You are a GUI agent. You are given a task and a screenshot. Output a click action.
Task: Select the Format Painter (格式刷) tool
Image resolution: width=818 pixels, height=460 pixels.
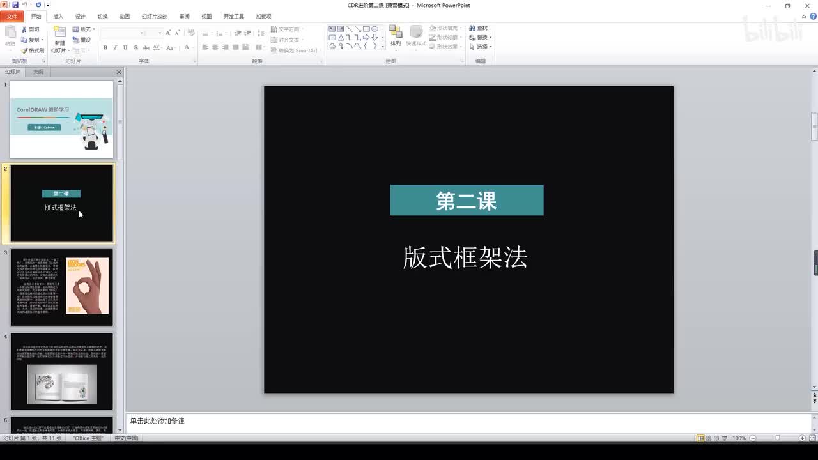point(33,50)
